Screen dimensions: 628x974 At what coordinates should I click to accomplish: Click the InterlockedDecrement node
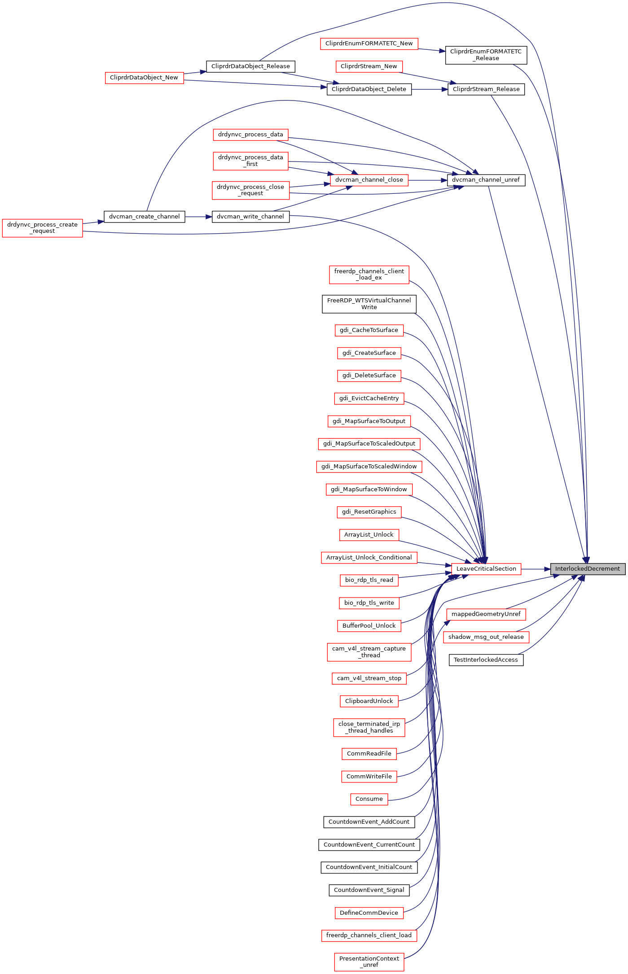[587, 568]
